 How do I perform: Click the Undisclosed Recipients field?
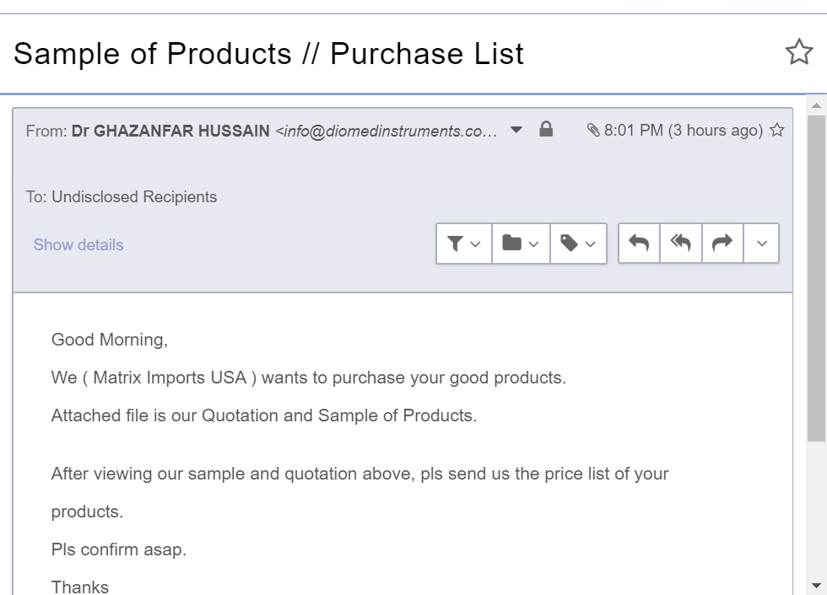134,197
